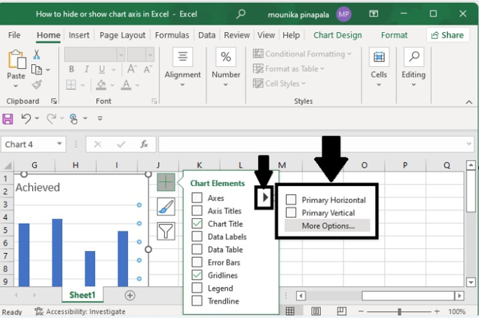The height and width of the screenshot is (318, 479).
Task: Select the Sheet1 tab
Action: click(82, 295)
